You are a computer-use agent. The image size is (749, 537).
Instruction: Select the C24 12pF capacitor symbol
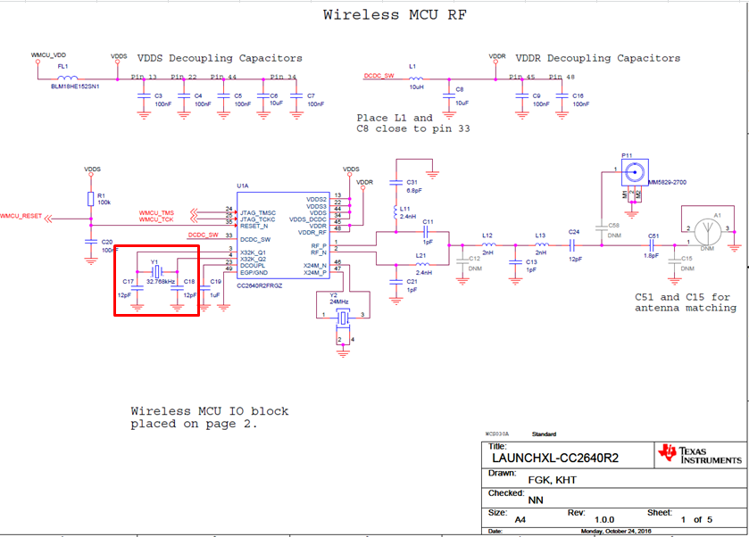(x=573, y=245)
